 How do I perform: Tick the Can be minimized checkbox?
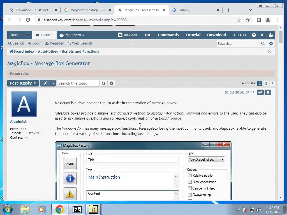point(190,188)
